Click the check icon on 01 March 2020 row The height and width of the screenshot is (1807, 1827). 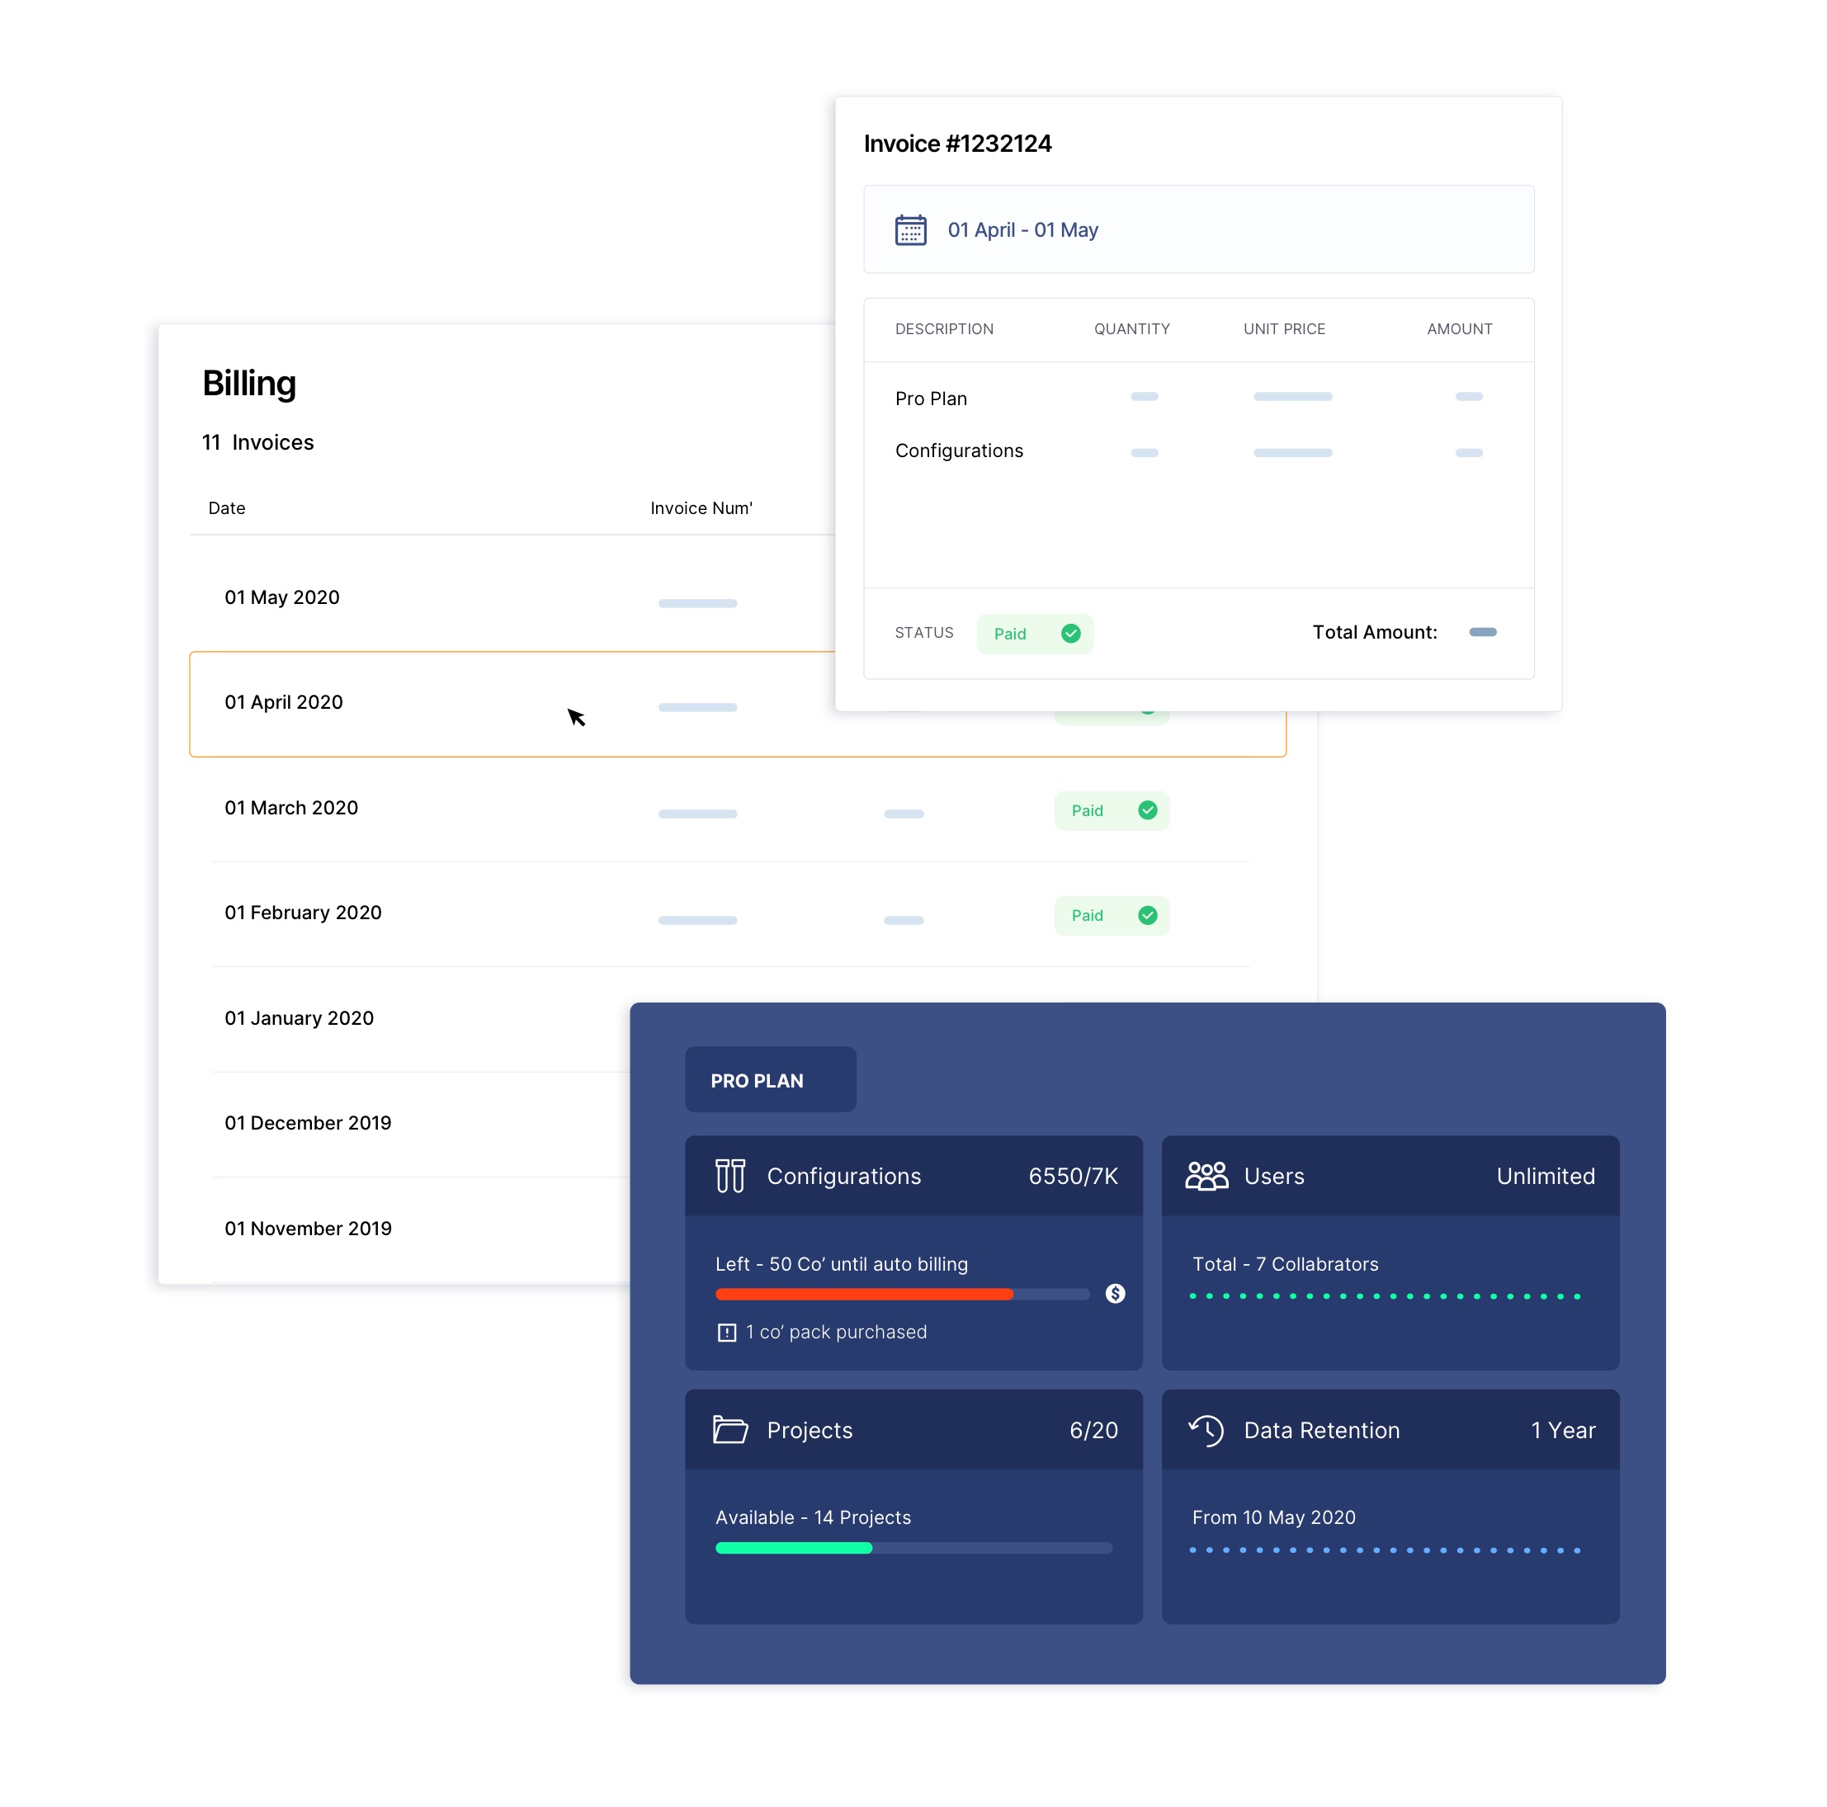(x=1148, y=810)
